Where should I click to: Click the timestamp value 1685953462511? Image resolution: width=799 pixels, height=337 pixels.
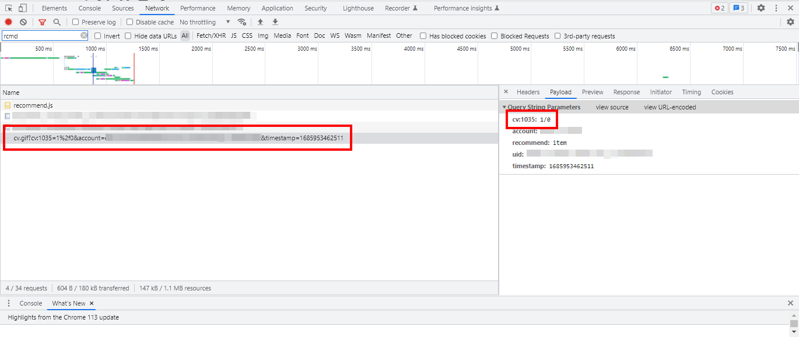572,166
